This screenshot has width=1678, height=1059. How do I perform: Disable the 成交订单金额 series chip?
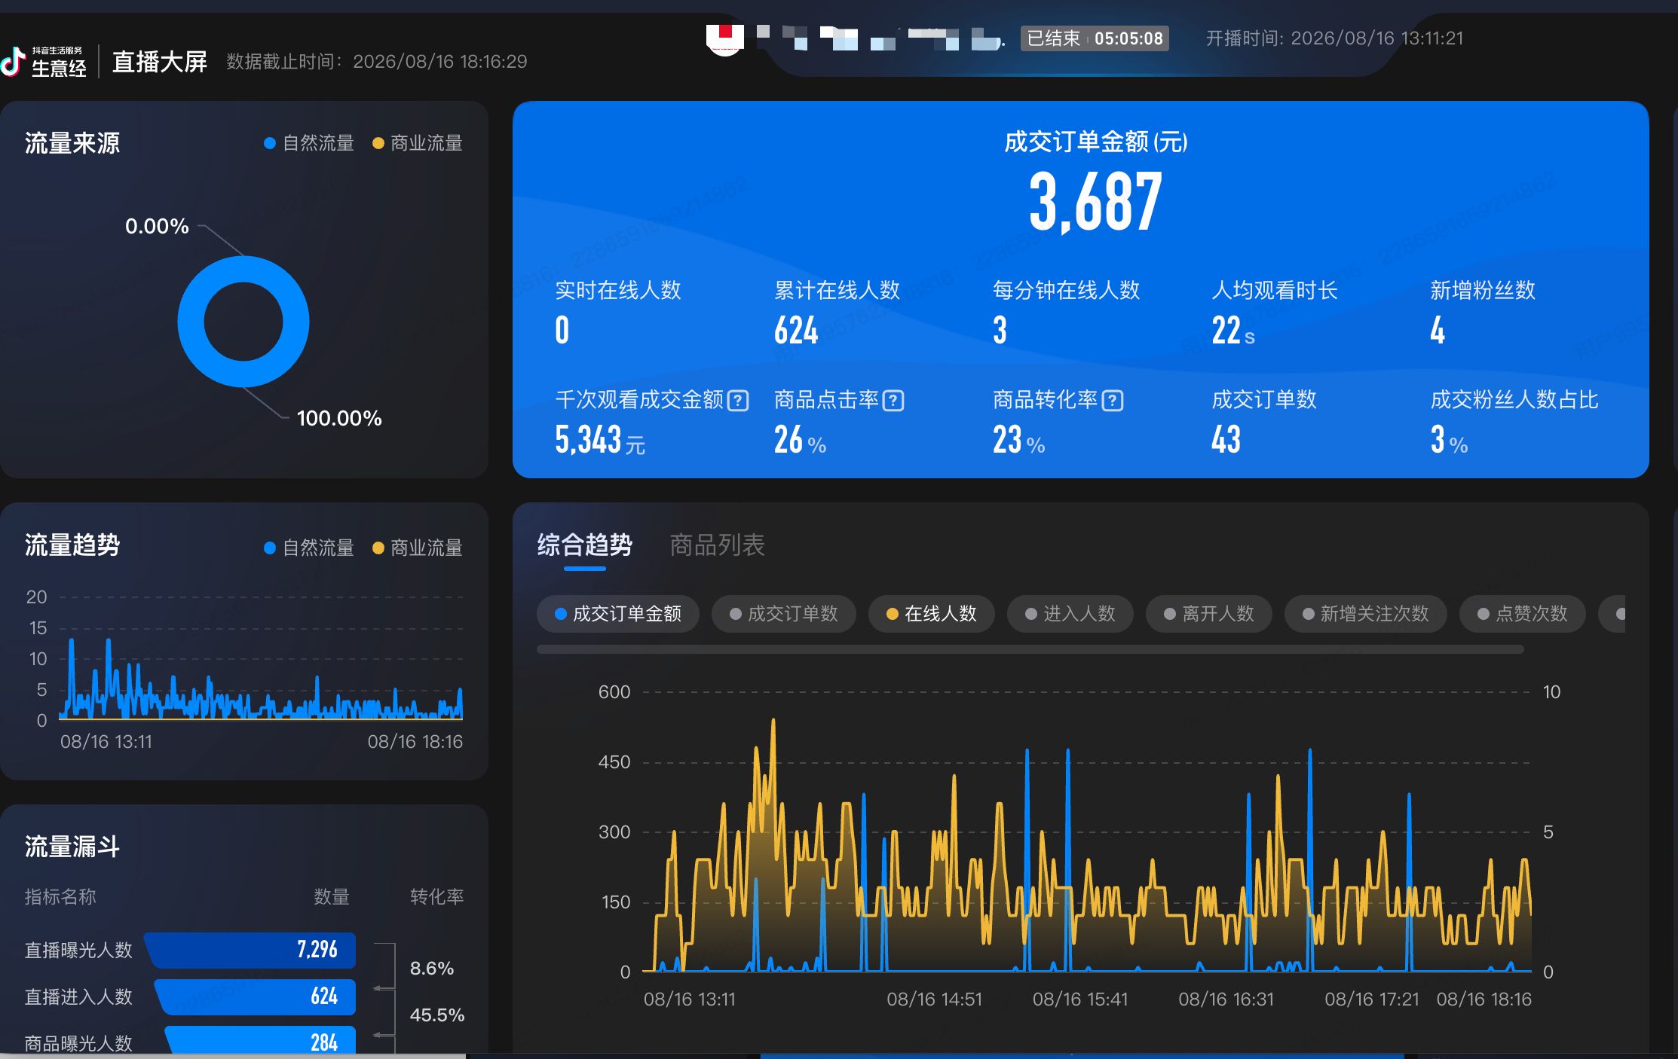618,614
